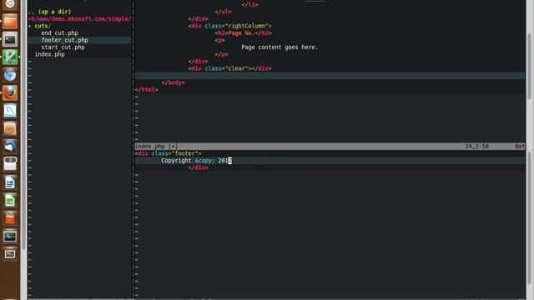Open the Ubuntu Dash home button
Screen dimensions: 534x300
pos(10,3)
